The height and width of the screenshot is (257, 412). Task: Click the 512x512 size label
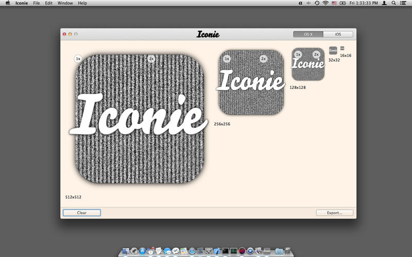tap(73, 197)
